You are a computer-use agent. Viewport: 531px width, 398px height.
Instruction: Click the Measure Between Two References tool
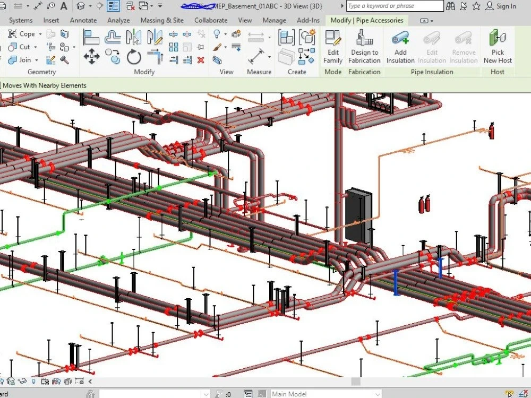click(x=256, y=56)
